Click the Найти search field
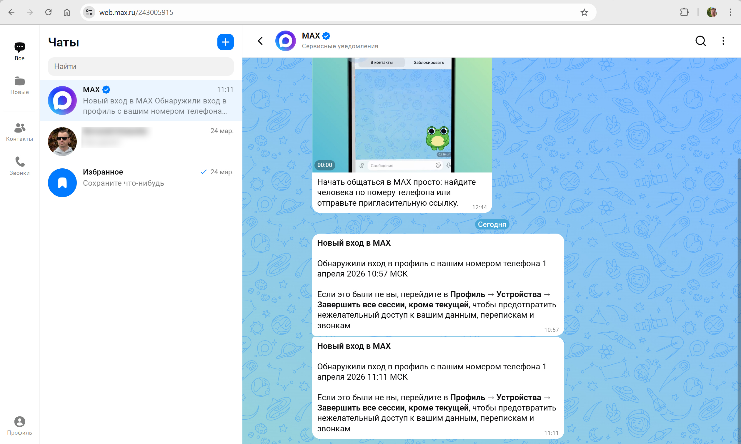This screenshot has height=444, width=741. 141,66
